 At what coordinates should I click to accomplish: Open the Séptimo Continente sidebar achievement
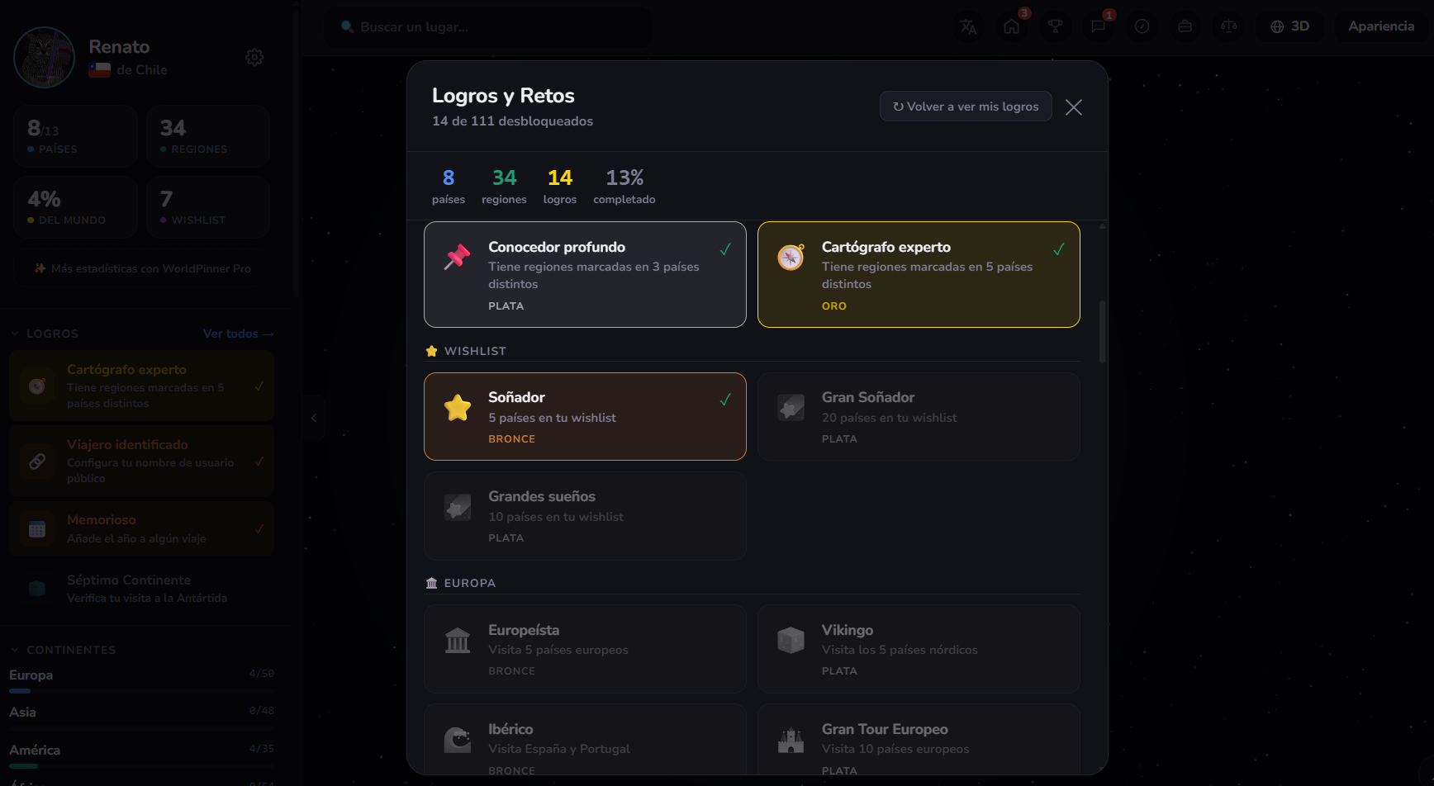point(141,589)
